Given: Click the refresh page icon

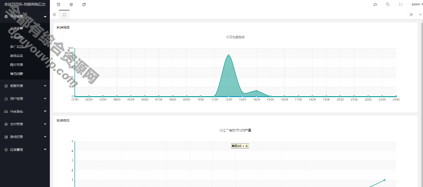Looking at the screenshot, I should 84,4.
